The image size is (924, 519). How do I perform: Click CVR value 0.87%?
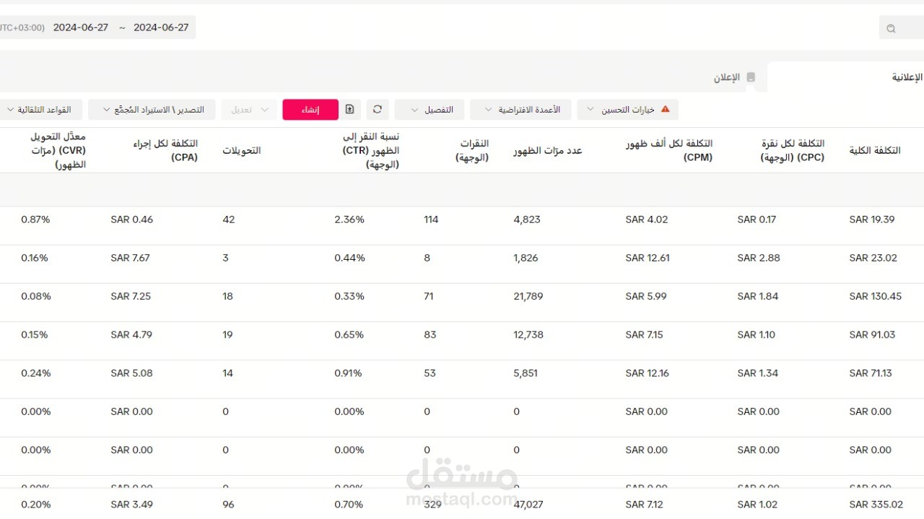[36, 219]
